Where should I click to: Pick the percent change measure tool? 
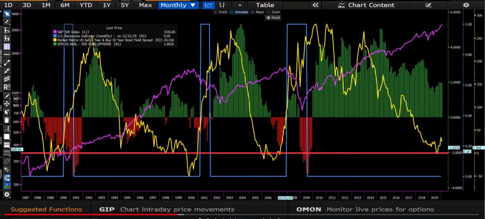7,30
